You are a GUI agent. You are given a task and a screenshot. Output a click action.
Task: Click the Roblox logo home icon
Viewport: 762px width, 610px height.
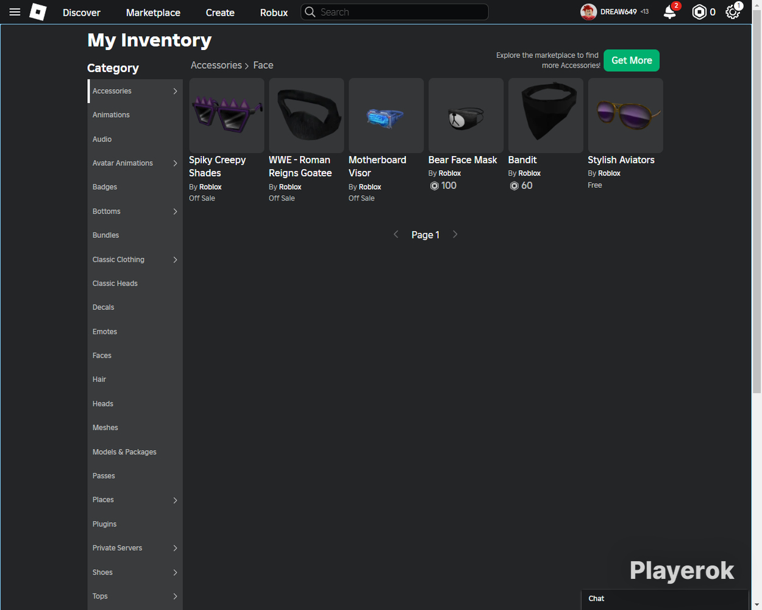tap(38, 12)
